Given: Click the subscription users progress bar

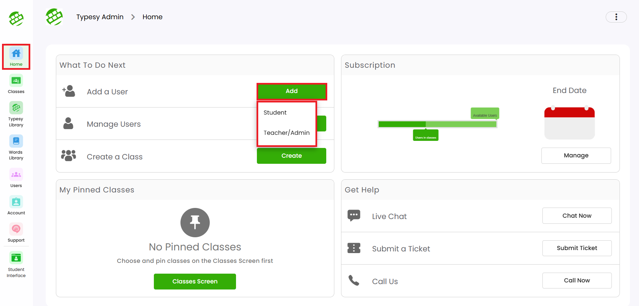Looking at the screenshot, I should tap(437, 124).
